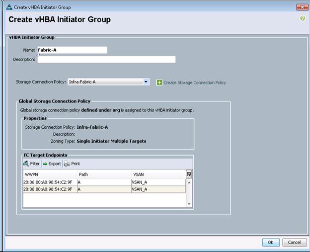Click the Name input field
Image resolution: width=310 pixels, height=252 pixels.
pos(73,50)
